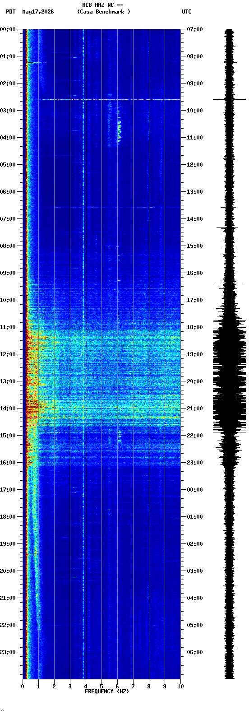Click the 0 Hz frequency tick label
249x715 pixels.
(x=23, y=687)
